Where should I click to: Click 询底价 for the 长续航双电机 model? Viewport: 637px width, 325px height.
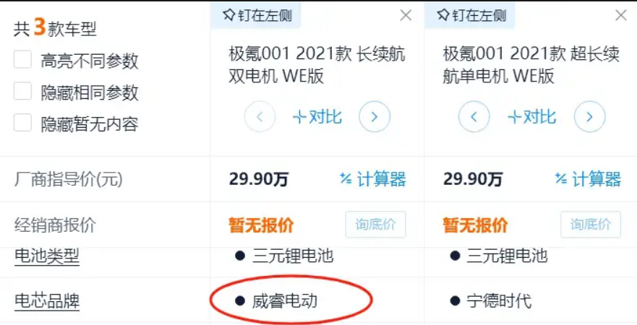click(x=375, y=225)
